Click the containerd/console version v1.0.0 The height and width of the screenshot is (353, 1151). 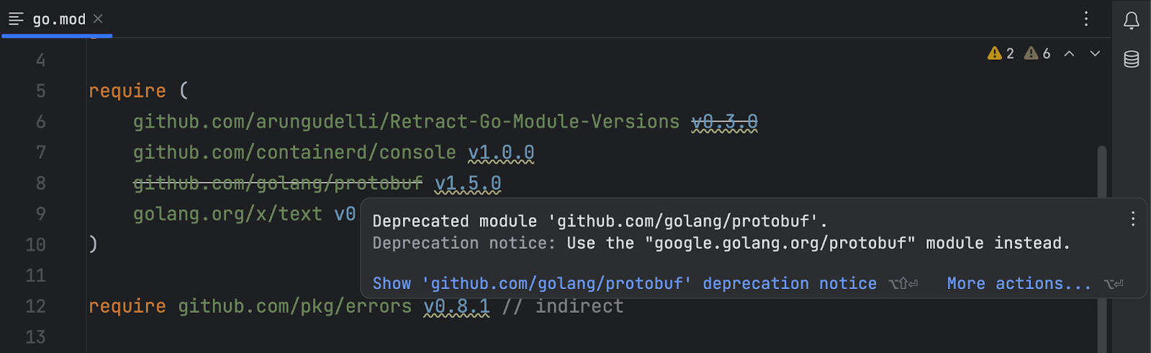click(501, 152)
